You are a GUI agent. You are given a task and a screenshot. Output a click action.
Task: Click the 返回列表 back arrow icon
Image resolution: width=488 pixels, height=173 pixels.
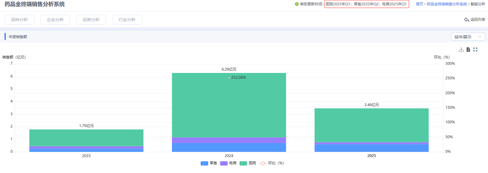coord(467,19)
